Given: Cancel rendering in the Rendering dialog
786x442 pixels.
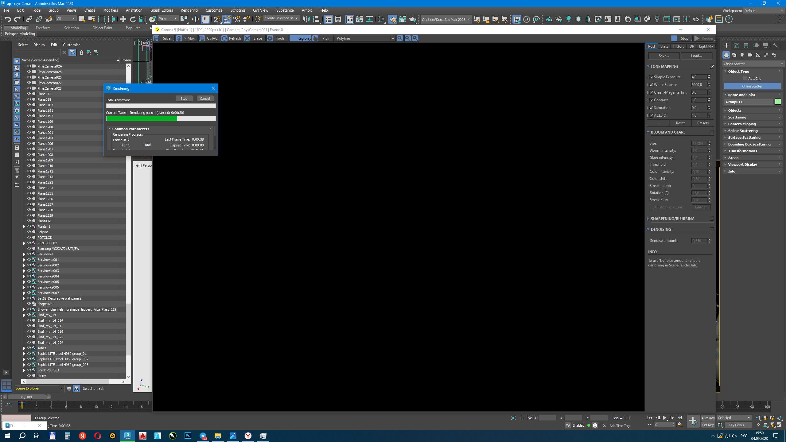Looking at the screenshot, I should [205, 99].
